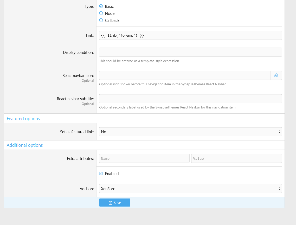Focus the Link field containing link('forums')
The image size is (296, 225).
tap(190, 35)
